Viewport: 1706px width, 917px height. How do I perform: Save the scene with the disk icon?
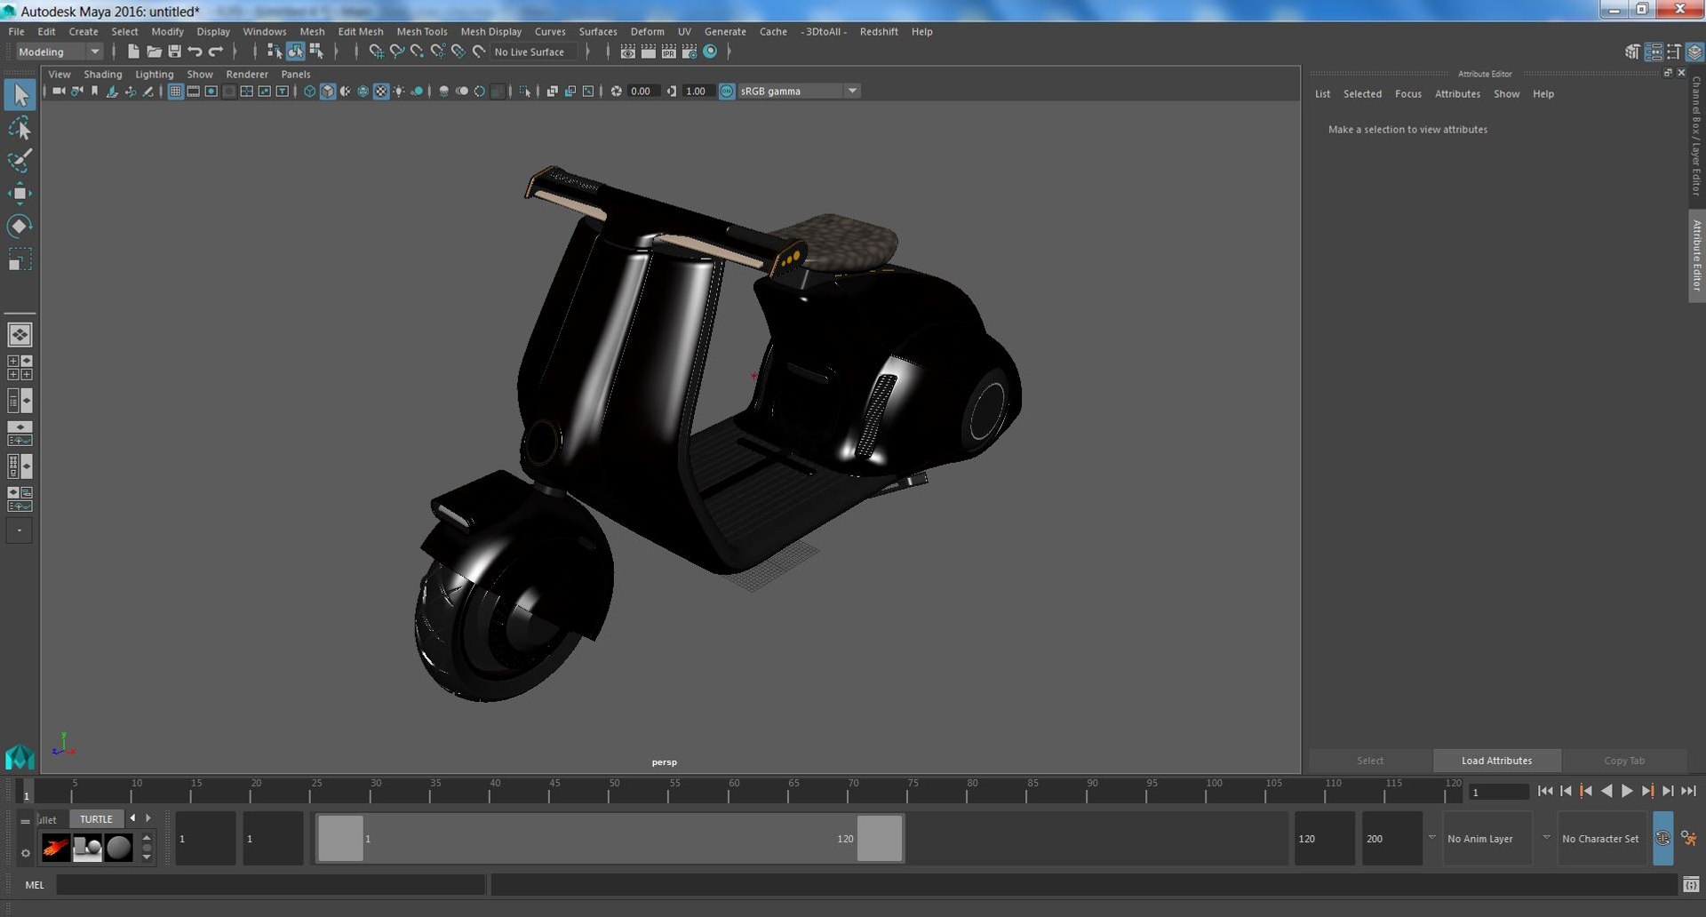point(174,52)
